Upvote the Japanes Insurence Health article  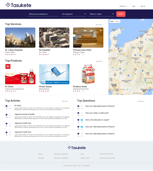tap(6, 115)
